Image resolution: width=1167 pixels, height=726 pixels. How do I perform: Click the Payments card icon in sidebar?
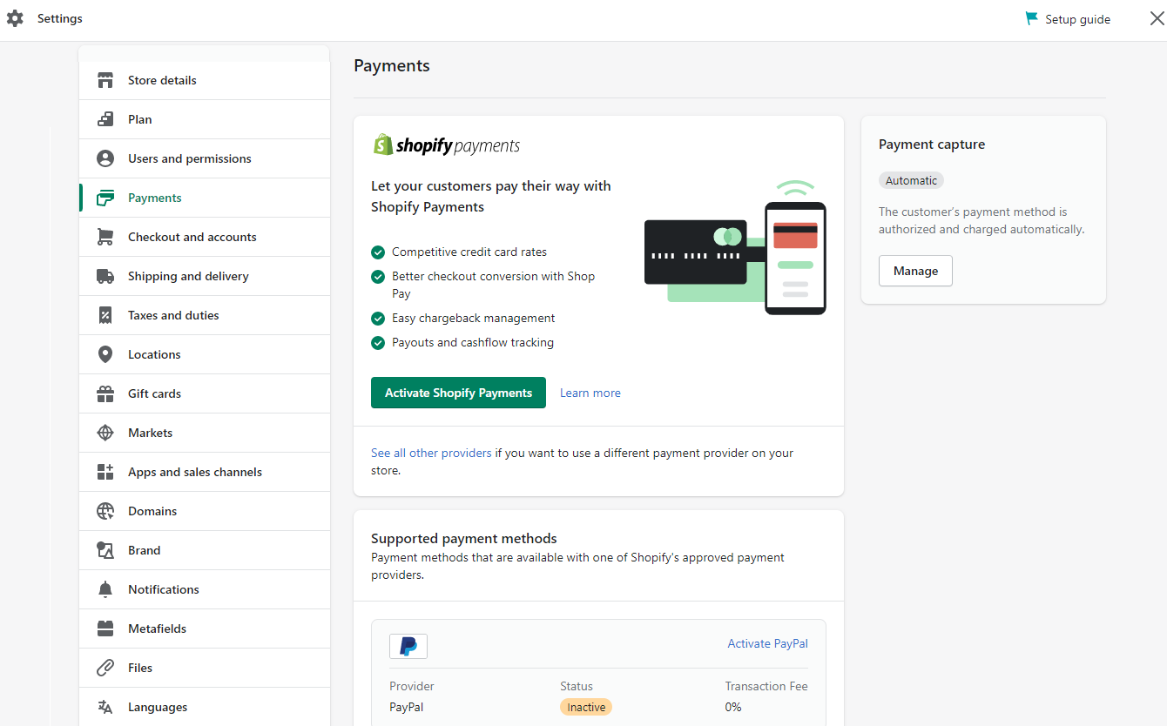[105, 198]
